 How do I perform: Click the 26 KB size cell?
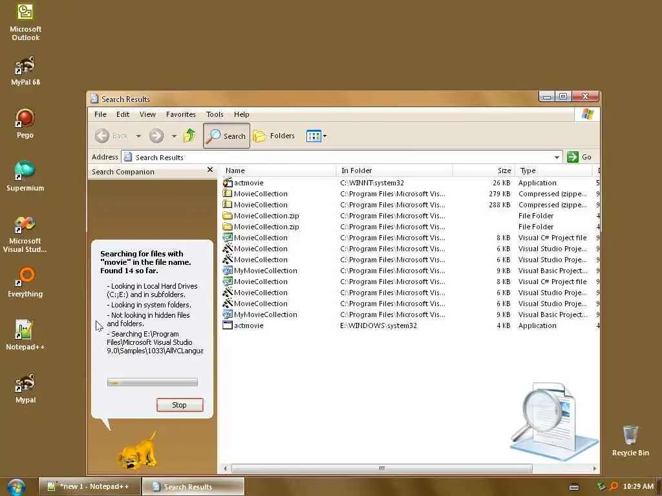[x=501, y=183]
